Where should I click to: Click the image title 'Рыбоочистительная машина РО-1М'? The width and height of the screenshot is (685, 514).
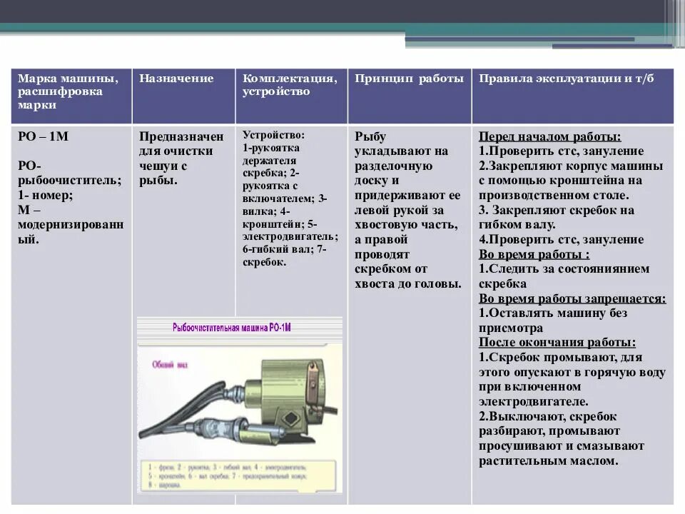point(231,328)
